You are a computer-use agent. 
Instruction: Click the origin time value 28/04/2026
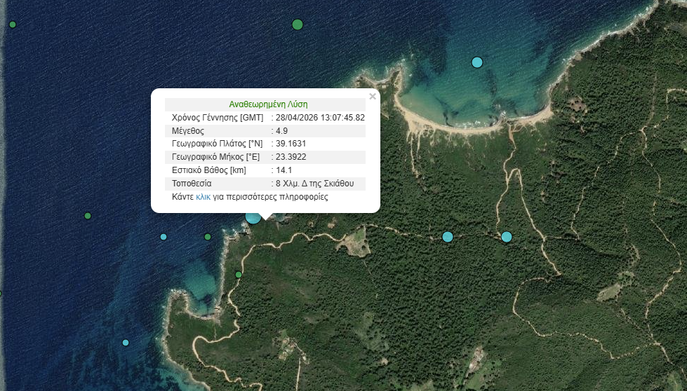coord(320,117)
